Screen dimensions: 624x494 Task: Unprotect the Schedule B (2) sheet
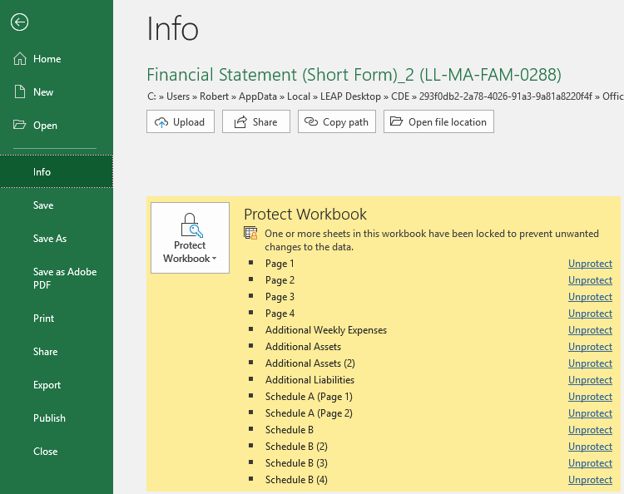tap(590, 447)
